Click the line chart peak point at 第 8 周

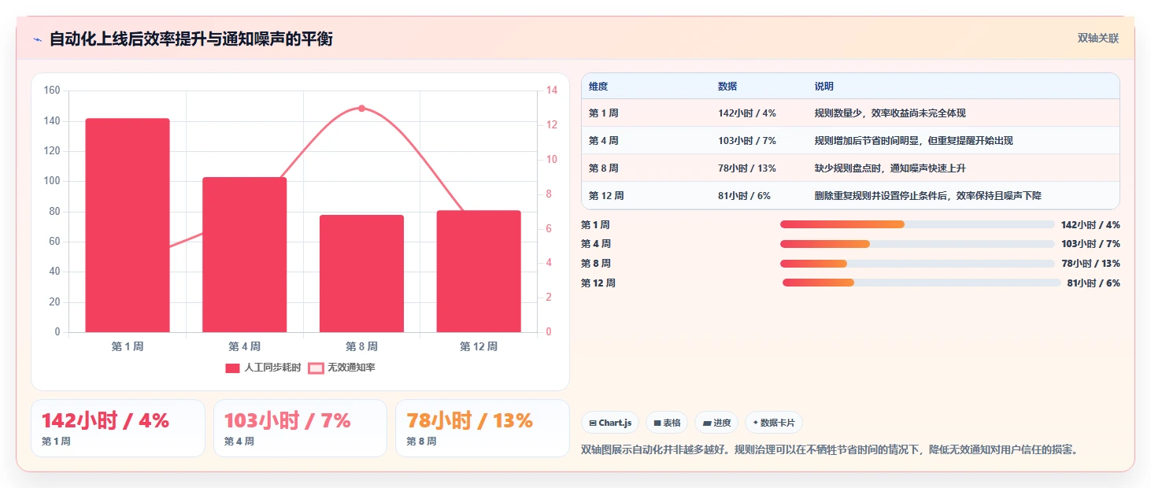tap(361, 108)
